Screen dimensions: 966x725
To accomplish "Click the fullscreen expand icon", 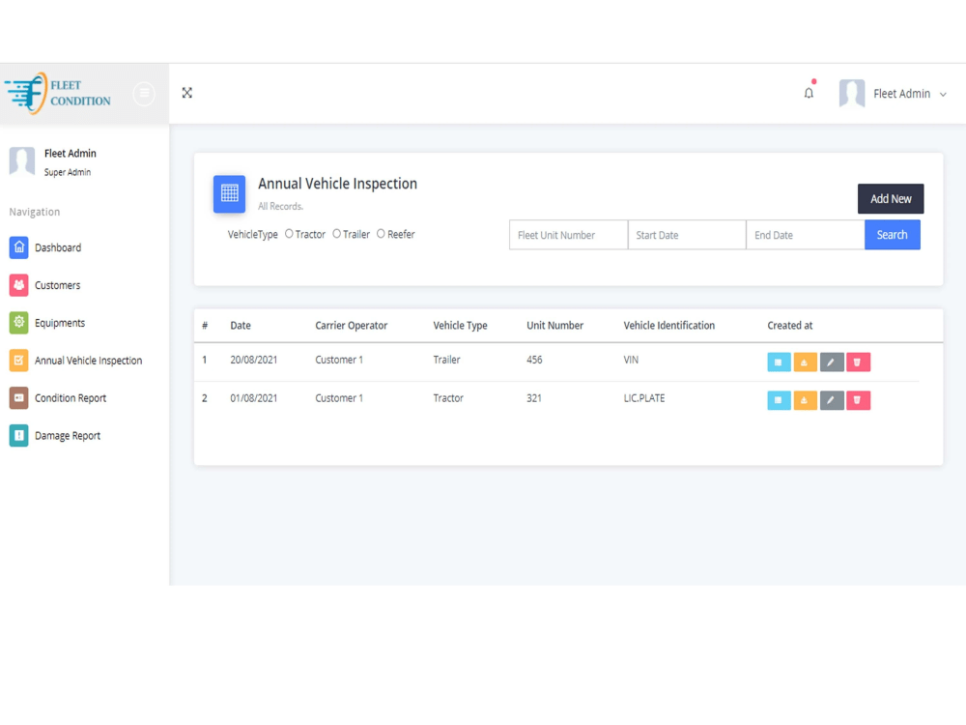I will [186, 93].
